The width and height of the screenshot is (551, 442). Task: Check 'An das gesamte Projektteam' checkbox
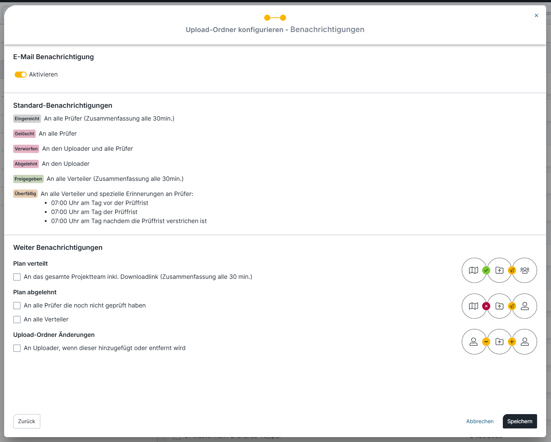coord(17,277)
